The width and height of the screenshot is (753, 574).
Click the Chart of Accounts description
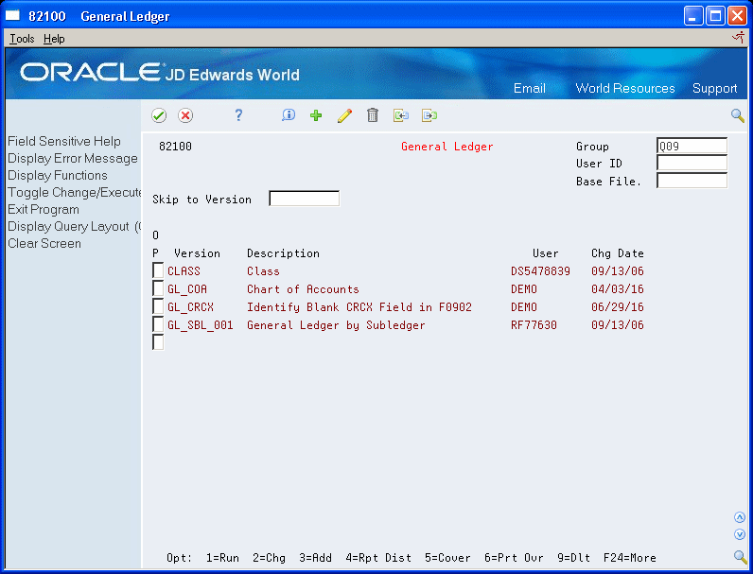coord(303,289)
